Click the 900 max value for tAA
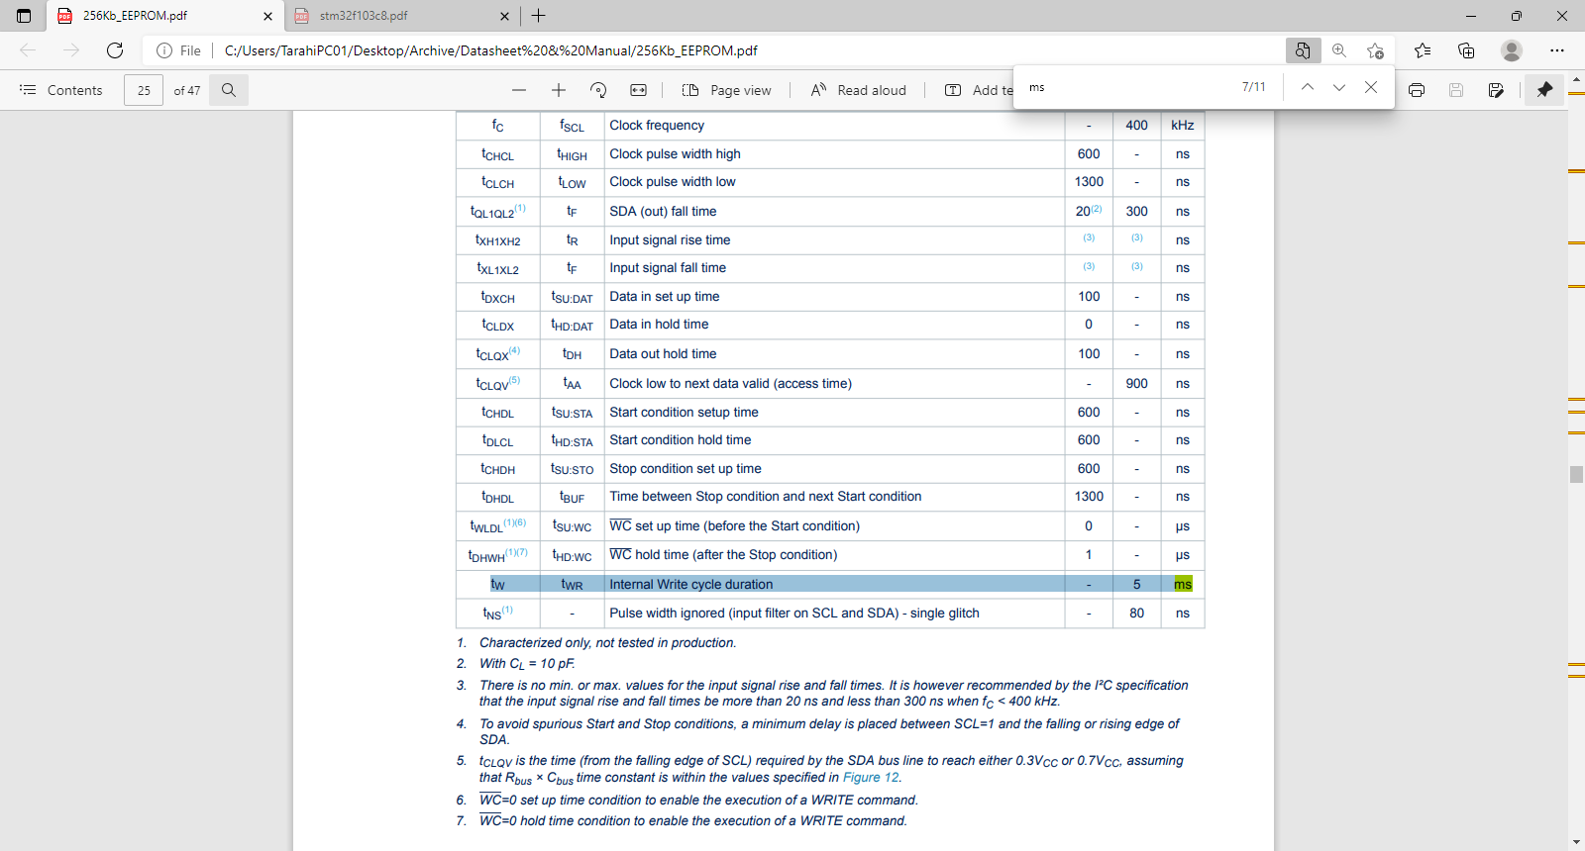The image size is (1585, 851). (x=1136, y=384)
